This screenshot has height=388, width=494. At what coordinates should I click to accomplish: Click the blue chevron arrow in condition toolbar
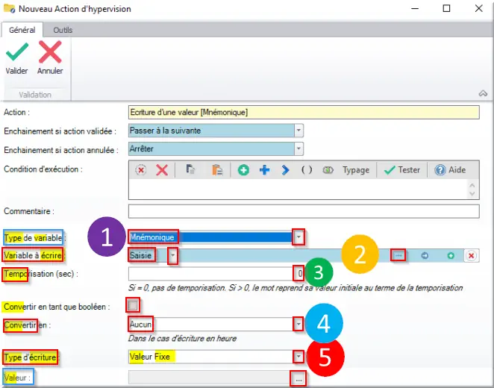285,170
